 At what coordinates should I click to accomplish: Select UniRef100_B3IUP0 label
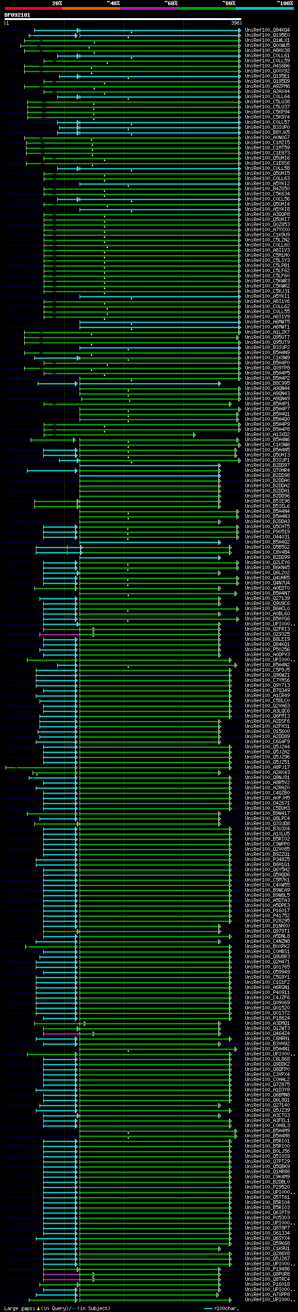click(x=267, y=128)
